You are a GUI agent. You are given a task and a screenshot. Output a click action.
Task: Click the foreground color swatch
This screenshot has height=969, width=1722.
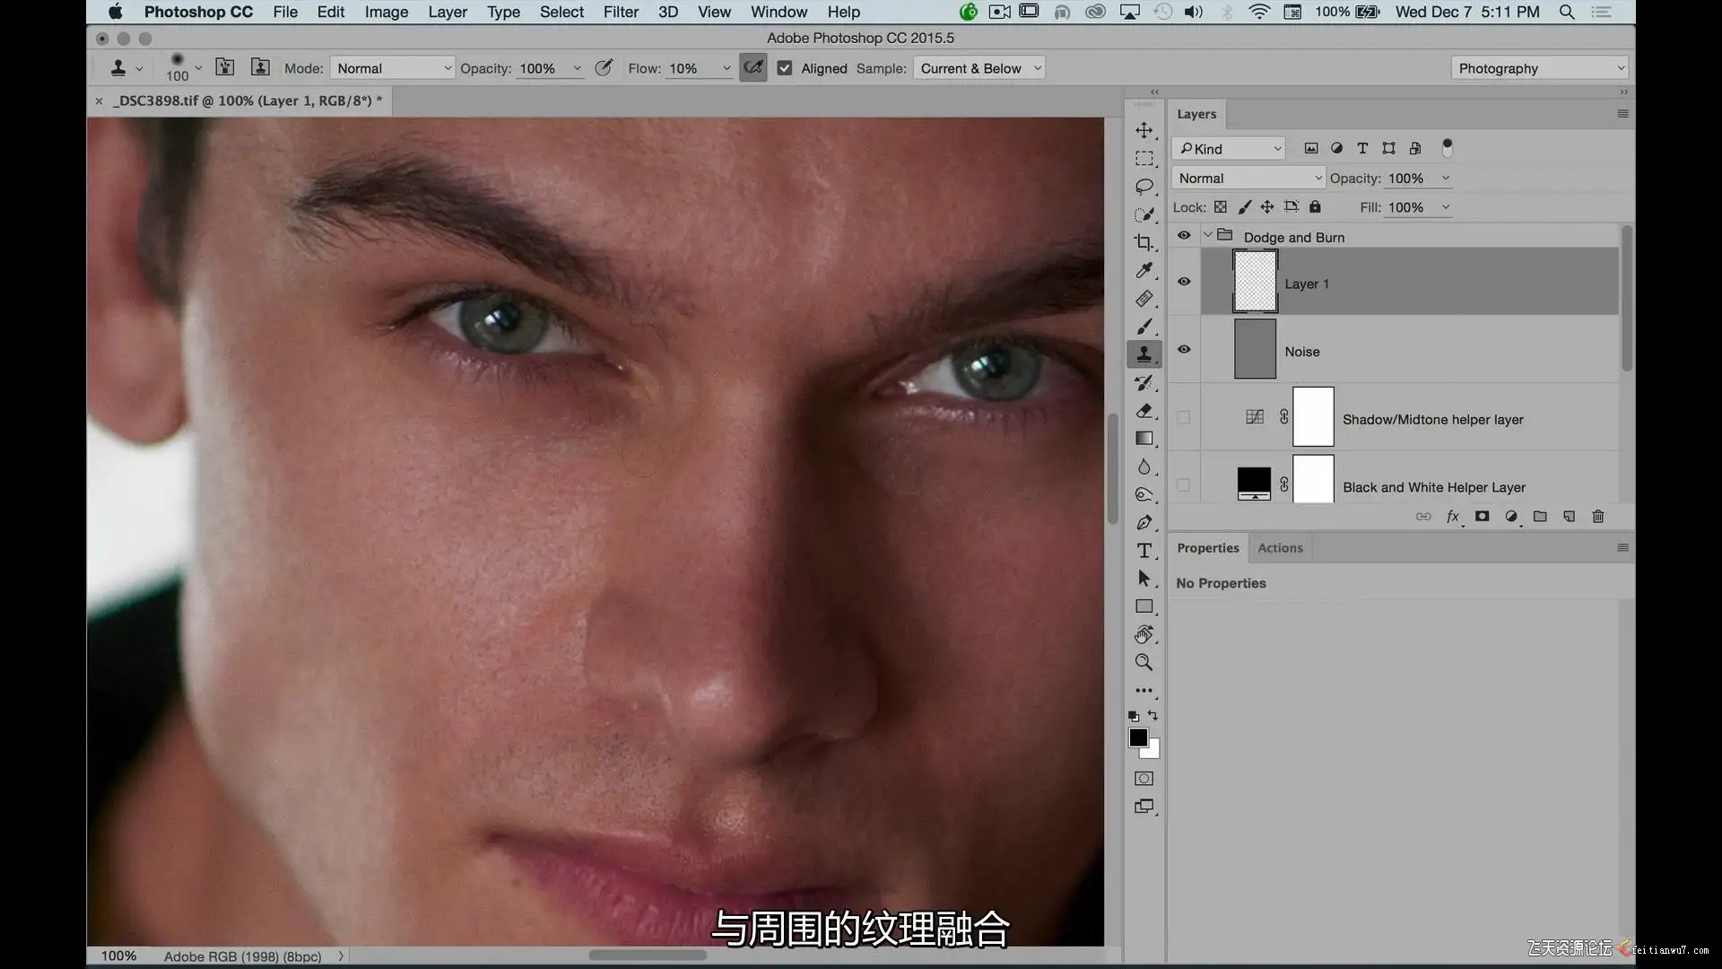1137,738
